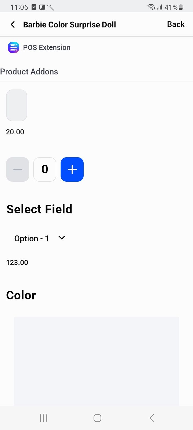
Task: Tap the back chevron arrow in header
Action: [x=13, y=25]
